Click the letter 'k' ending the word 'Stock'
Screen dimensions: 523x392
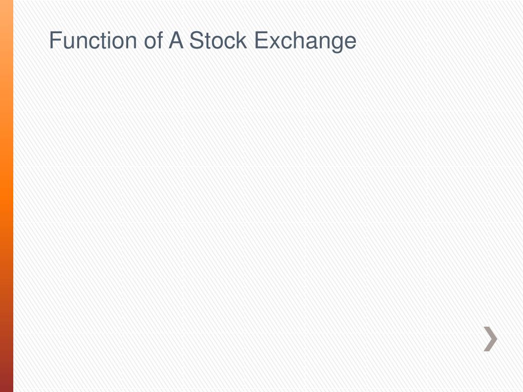pyautogui.click(x=242, y=40)
